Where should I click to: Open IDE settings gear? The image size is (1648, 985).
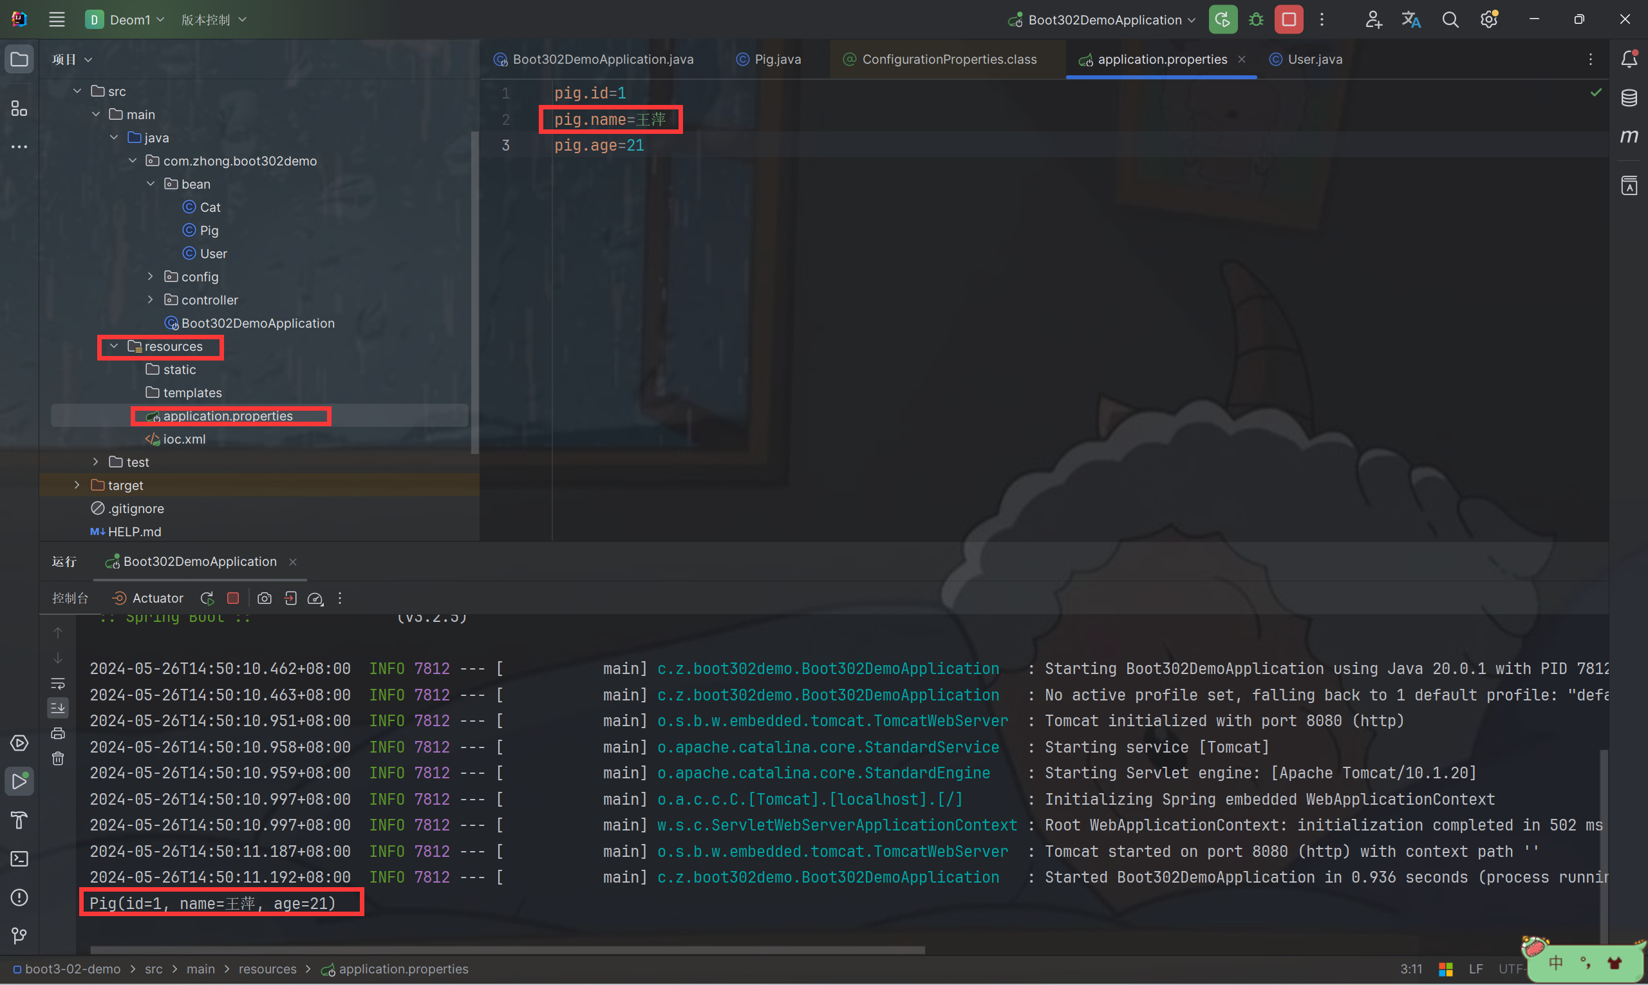(x=1489, y=19)
